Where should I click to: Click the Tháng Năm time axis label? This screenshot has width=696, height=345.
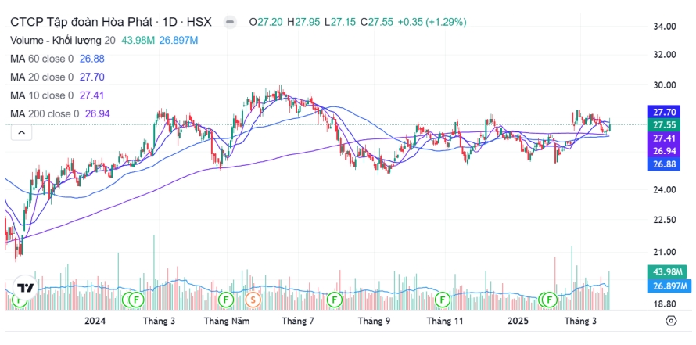pos(227,321)
